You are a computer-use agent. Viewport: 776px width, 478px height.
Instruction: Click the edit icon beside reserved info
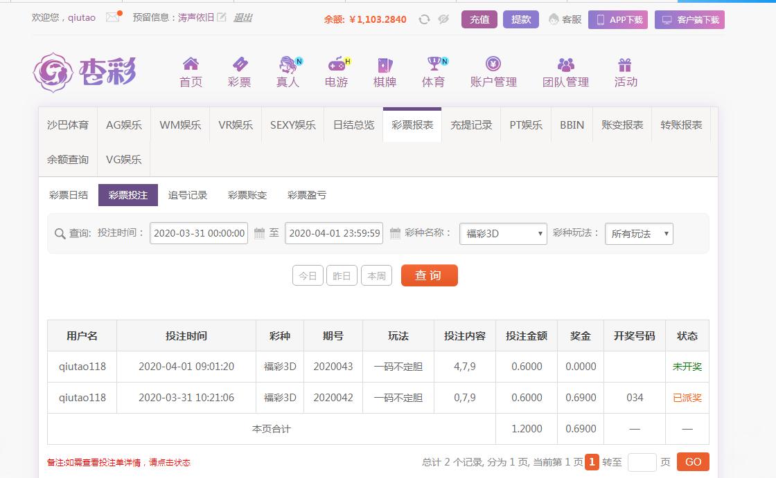[222, 18]
